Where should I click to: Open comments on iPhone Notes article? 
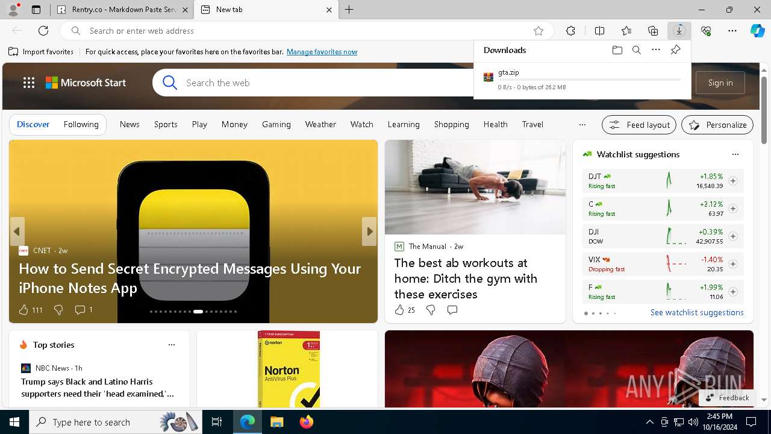(x=80, y=310)
